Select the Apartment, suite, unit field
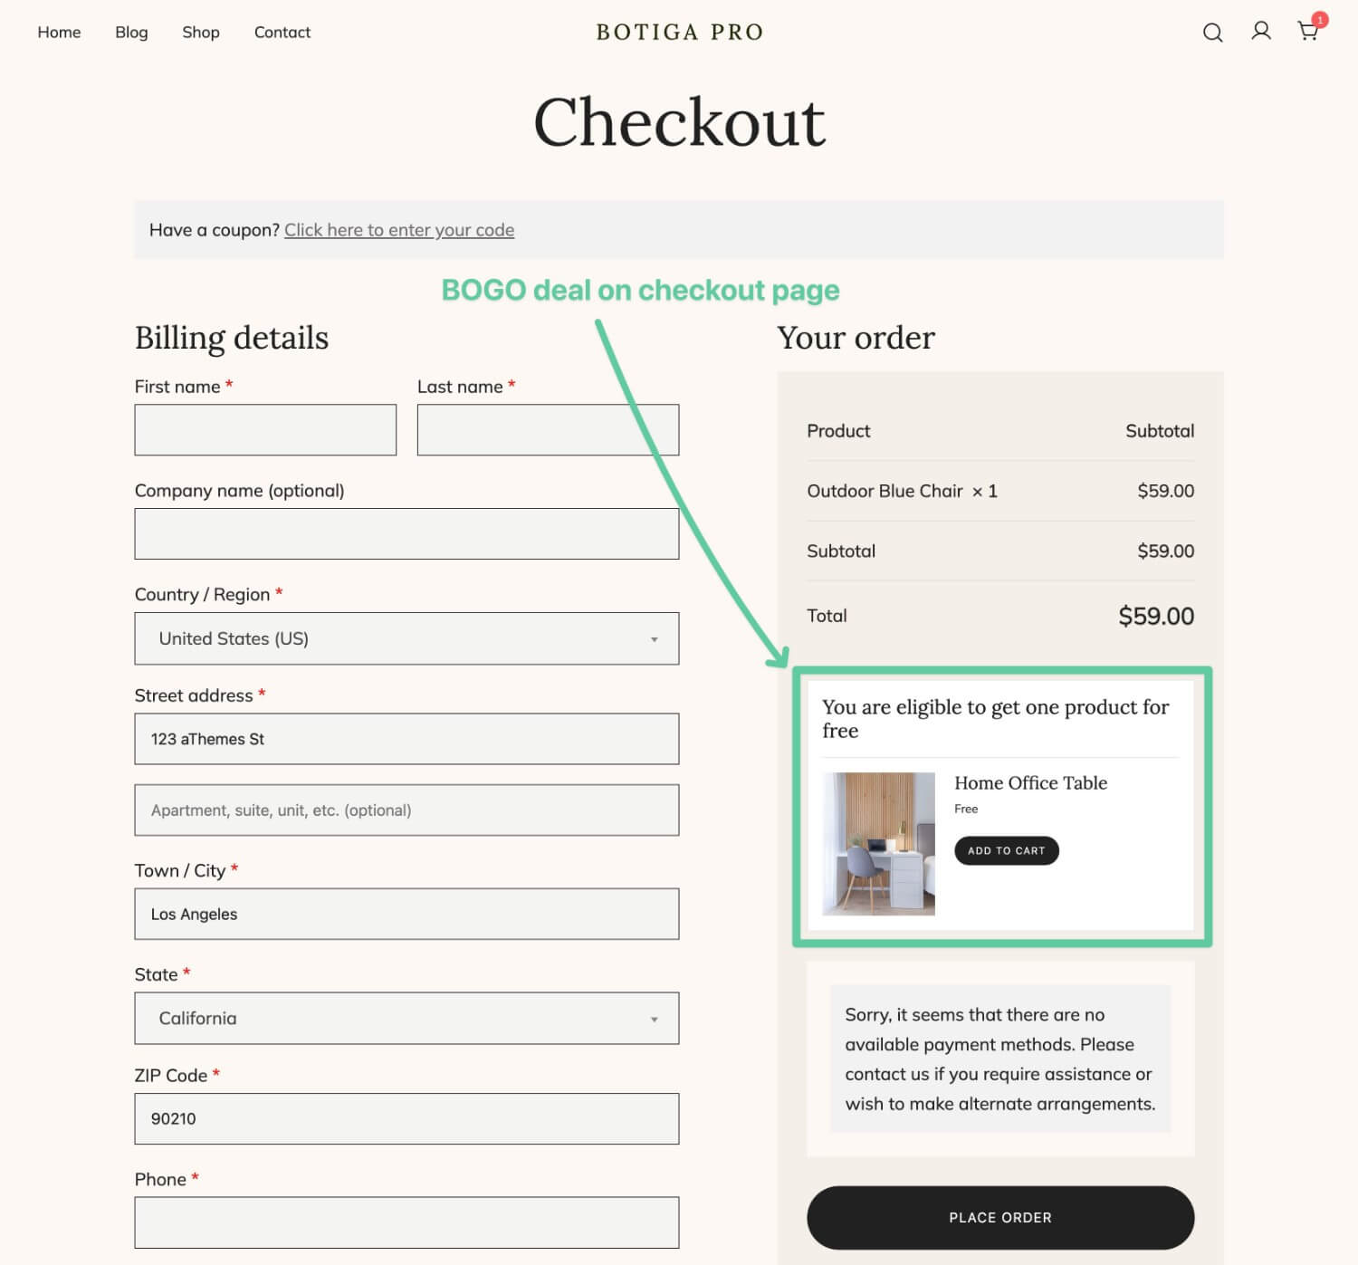The height and width of the screenshot is (1265, 1358). (406, 810)
